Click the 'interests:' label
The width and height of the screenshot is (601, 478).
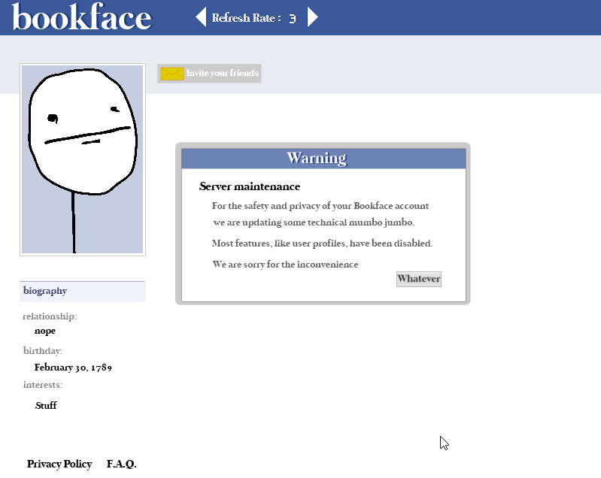pyautogui.click(x=43, y=385)
